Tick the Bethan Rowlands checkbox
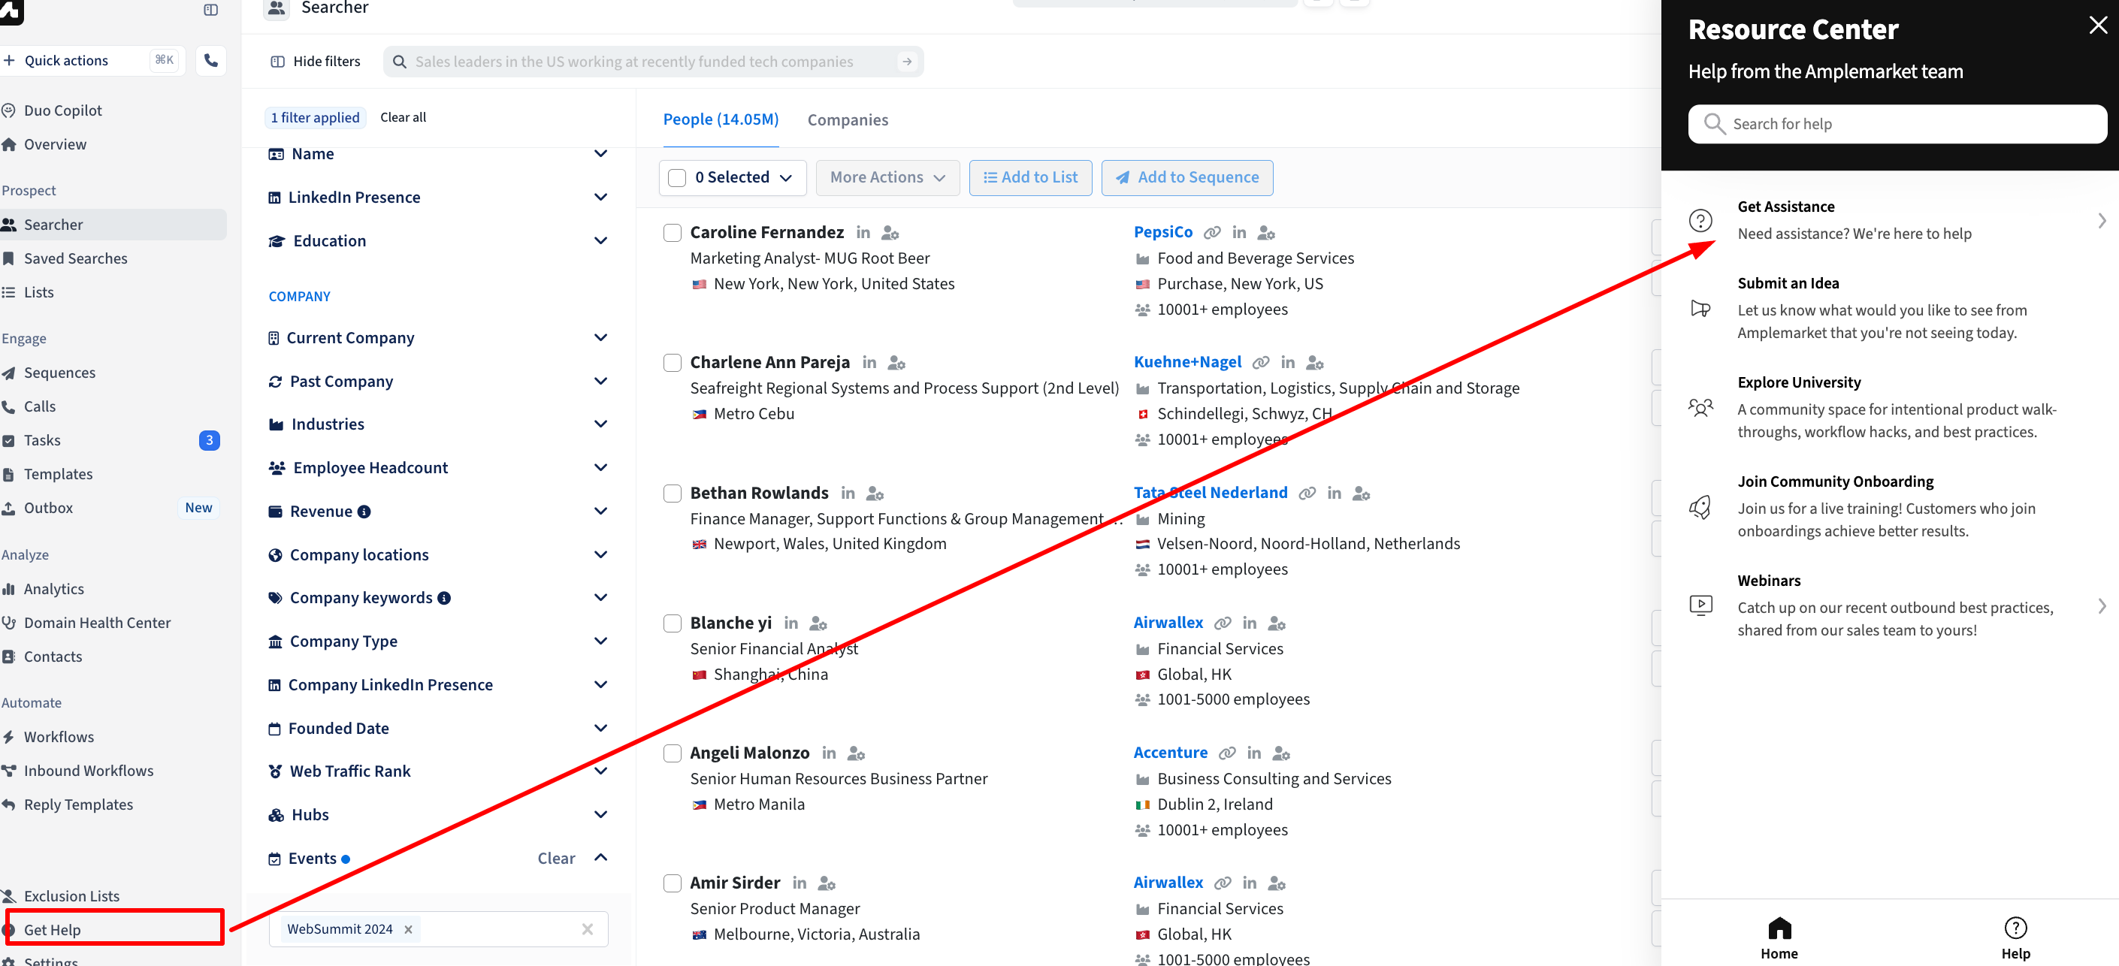 tap(672, 494)
